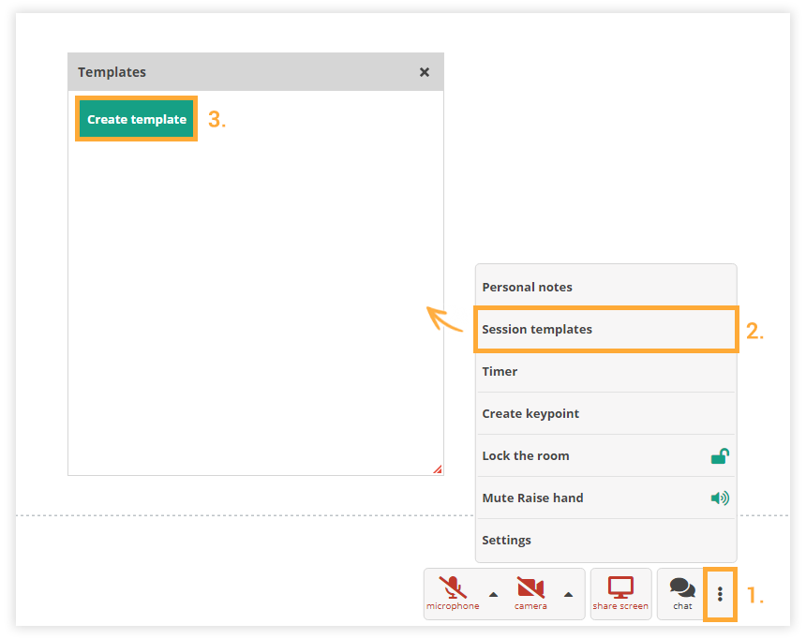Click the green speaker sound icon
Viewport: 806px width, 639px height.
[x=720, y=498]
